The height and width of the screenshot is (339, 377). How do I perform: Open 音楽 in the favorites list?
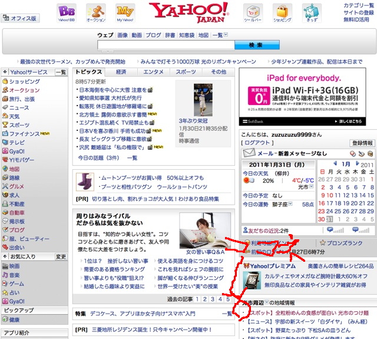(x=14, y=275)
